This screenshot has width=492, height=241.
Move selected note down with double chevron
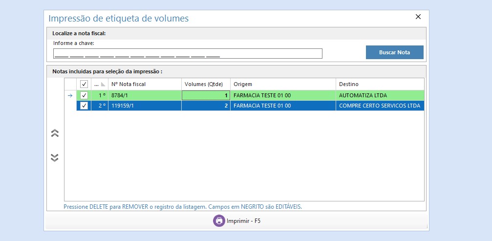55,157
